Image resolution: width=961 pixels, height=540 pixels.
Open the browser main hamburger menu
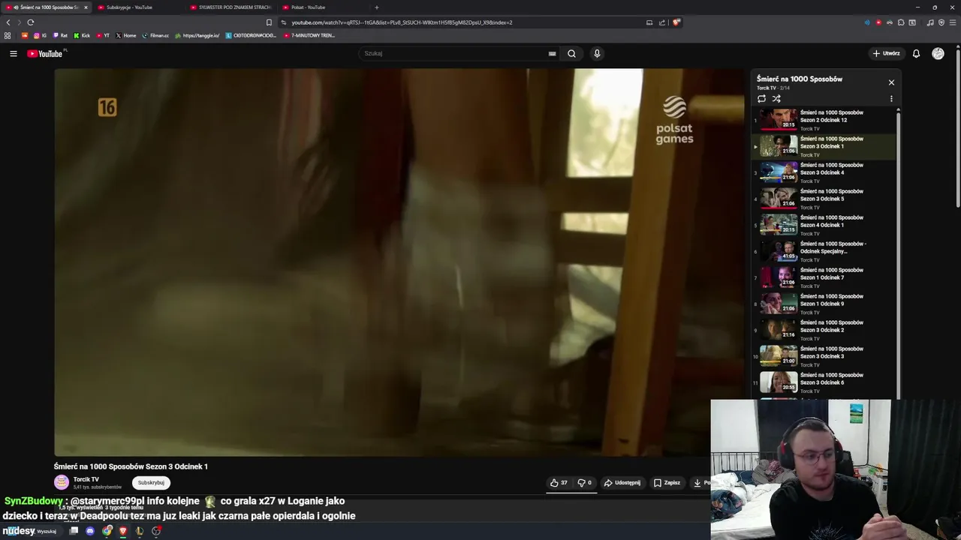[953, 22]
